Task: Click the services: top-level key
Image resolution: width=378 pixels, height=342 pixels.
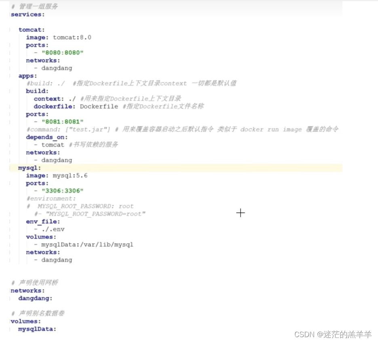Action: [26, 14]
